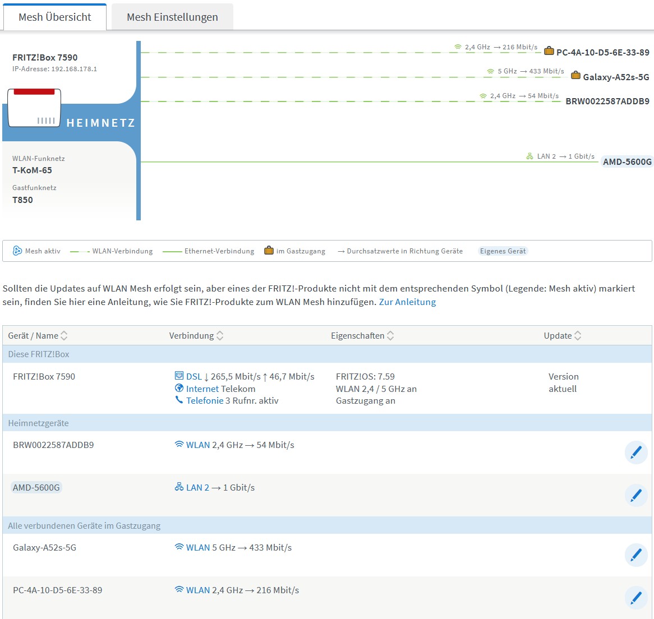Click the LAN network icon in the AMD-5600G table row
654x619 pixels.
coord(179,487)
